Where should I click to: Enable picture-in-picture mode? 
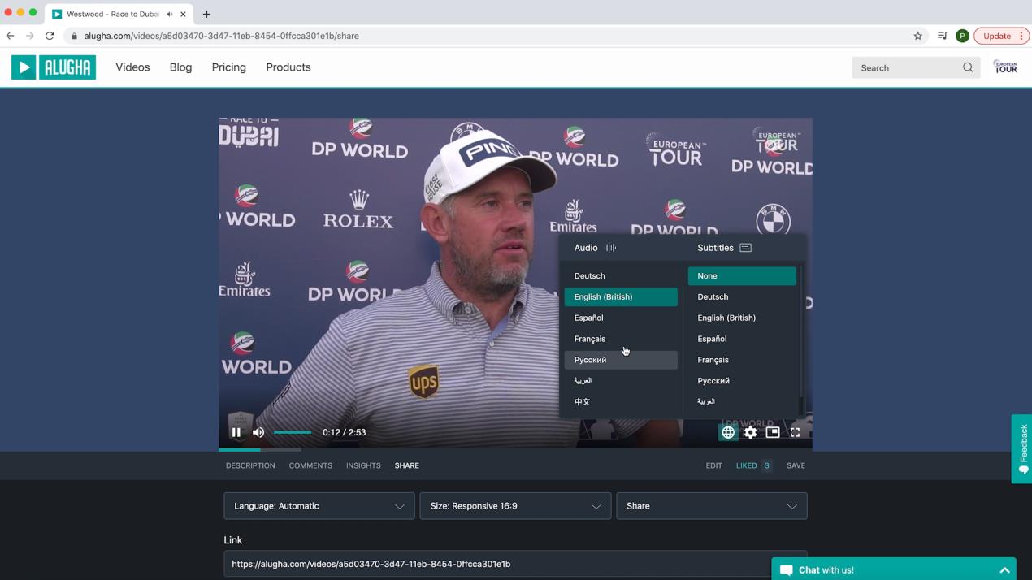(773, 432)
